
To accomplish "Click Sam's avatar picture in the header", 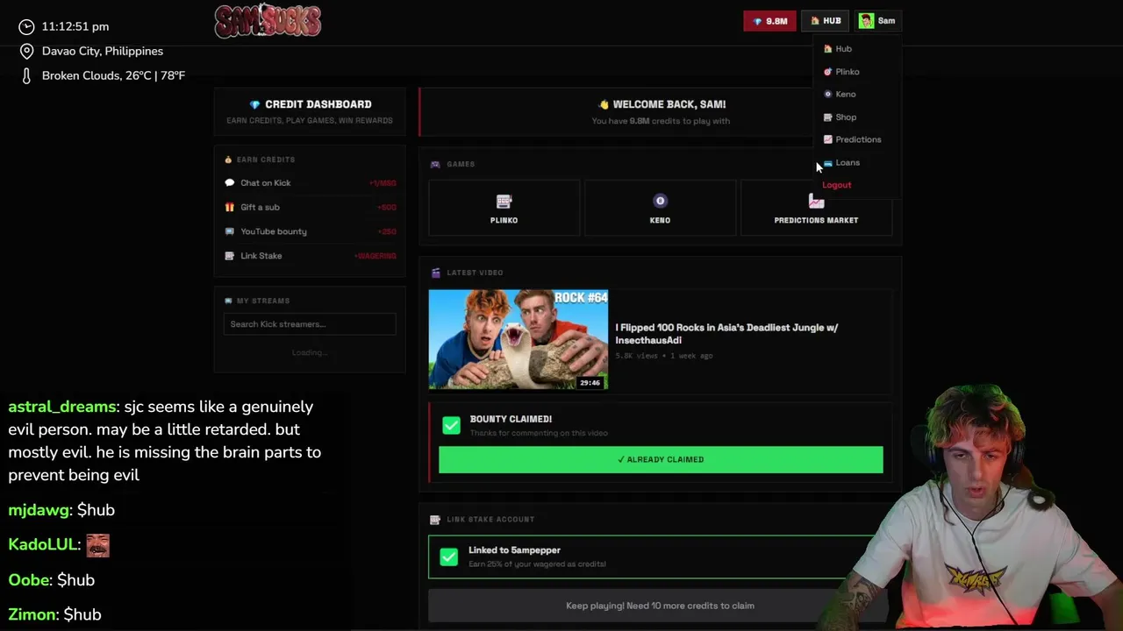I will [866, 21].
